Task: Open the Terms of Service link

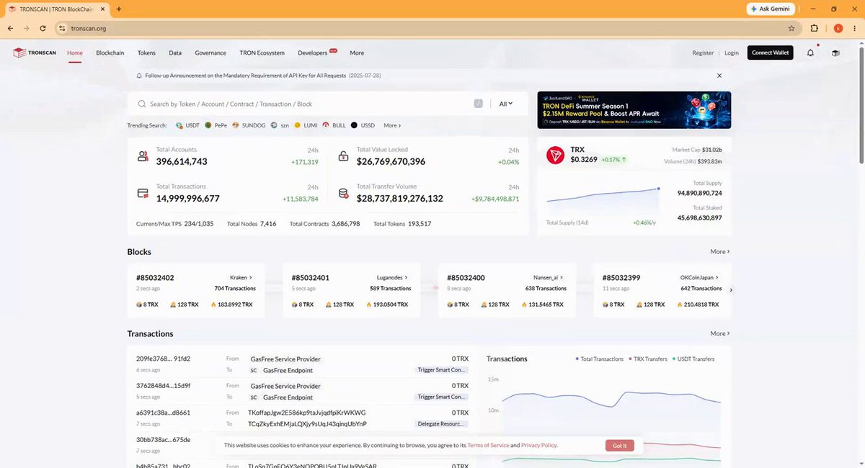Action: [x=488, y=446]
